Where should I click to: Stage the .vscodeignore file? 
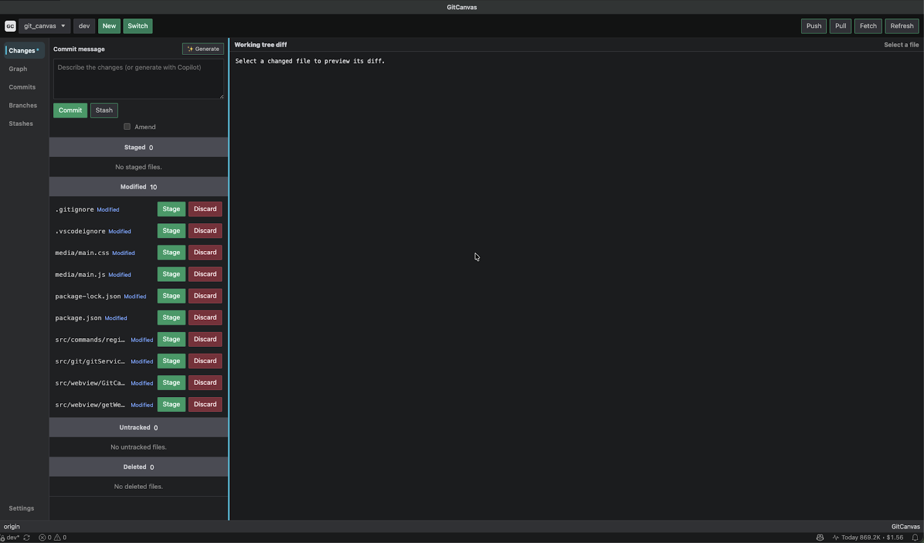click(171, 231)
